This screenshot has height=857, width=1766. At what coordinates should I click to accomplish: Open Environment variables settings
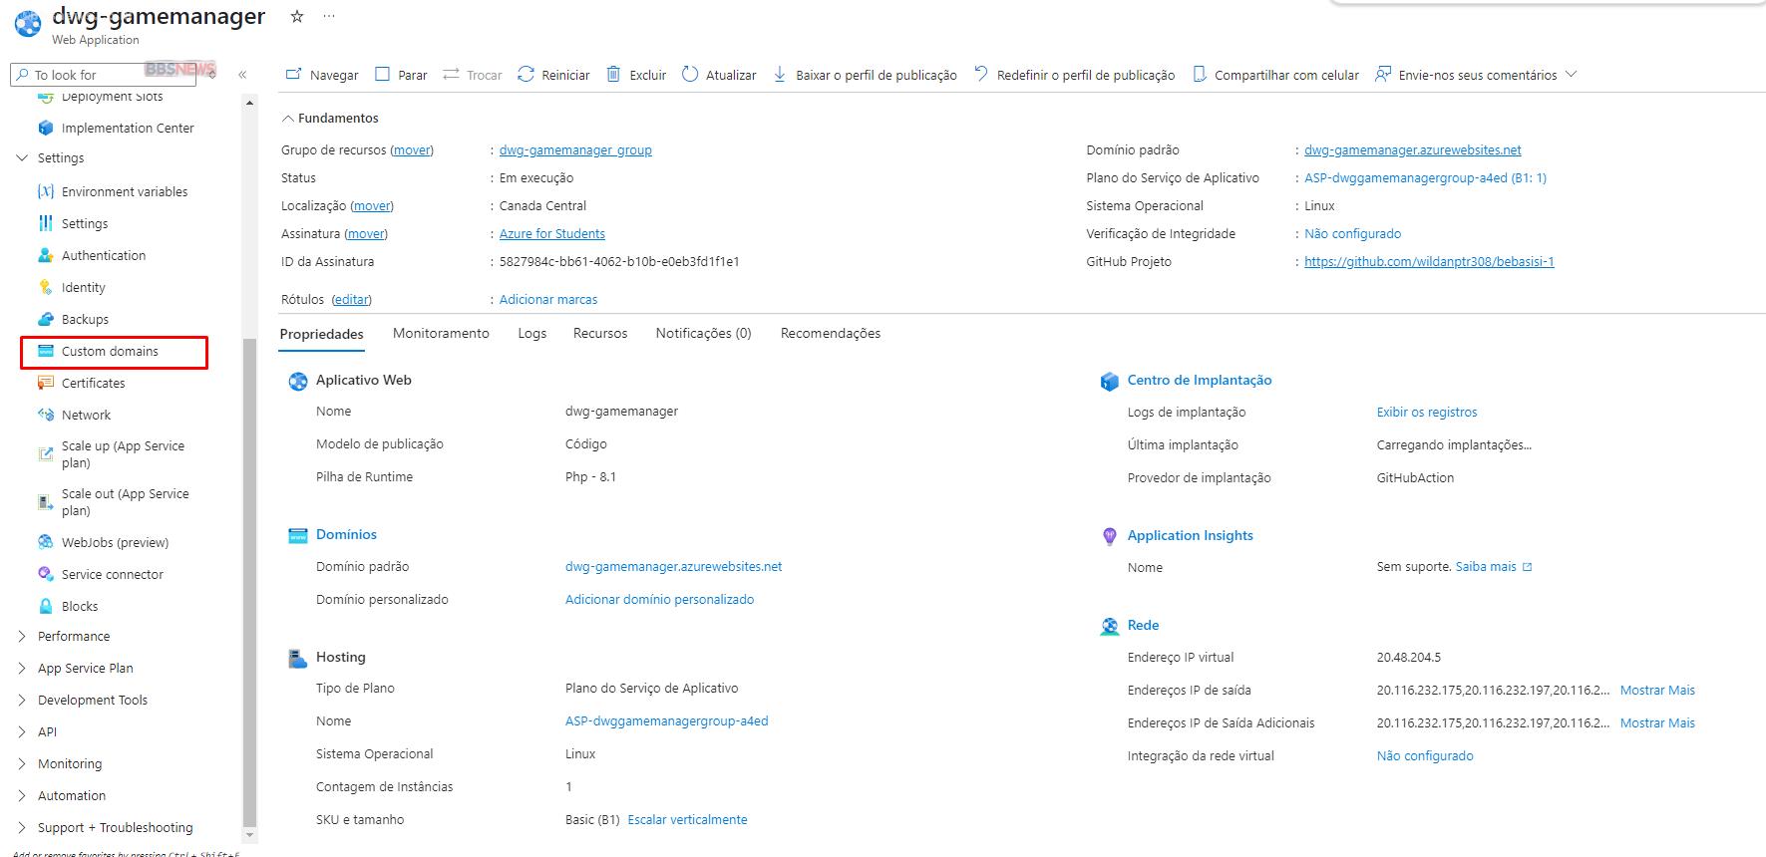pyautogui.click(x=124, y=192)
